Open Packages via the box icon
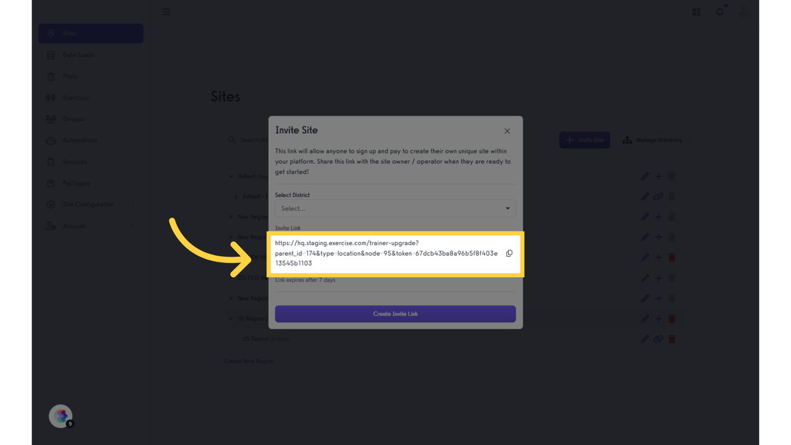 (51, 183)
